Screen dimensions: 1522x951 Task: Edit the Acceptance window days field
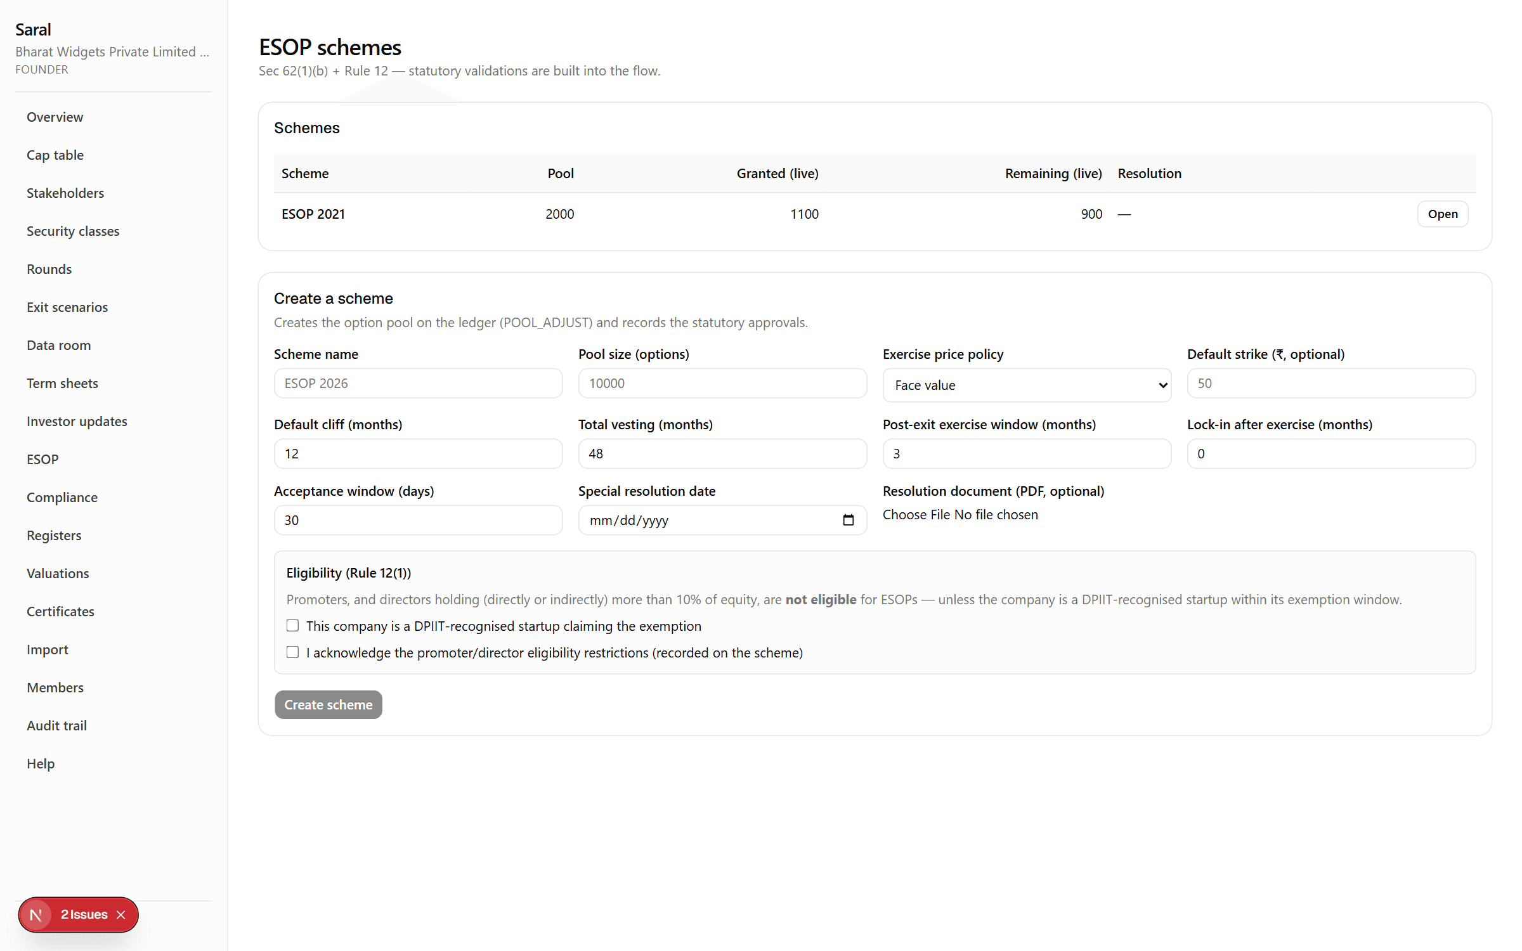tap(418, 520)
